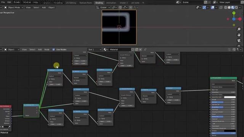Open the viewport View menu

28,8
